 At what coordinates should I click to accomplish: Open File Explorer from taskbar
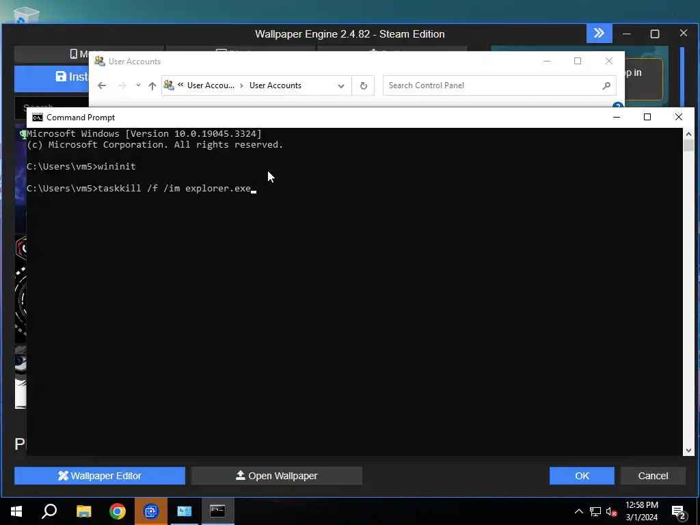[x=83, y=511]
